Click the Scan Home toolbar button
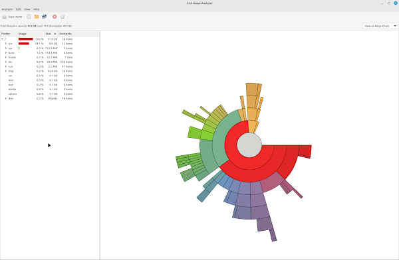 12,17
